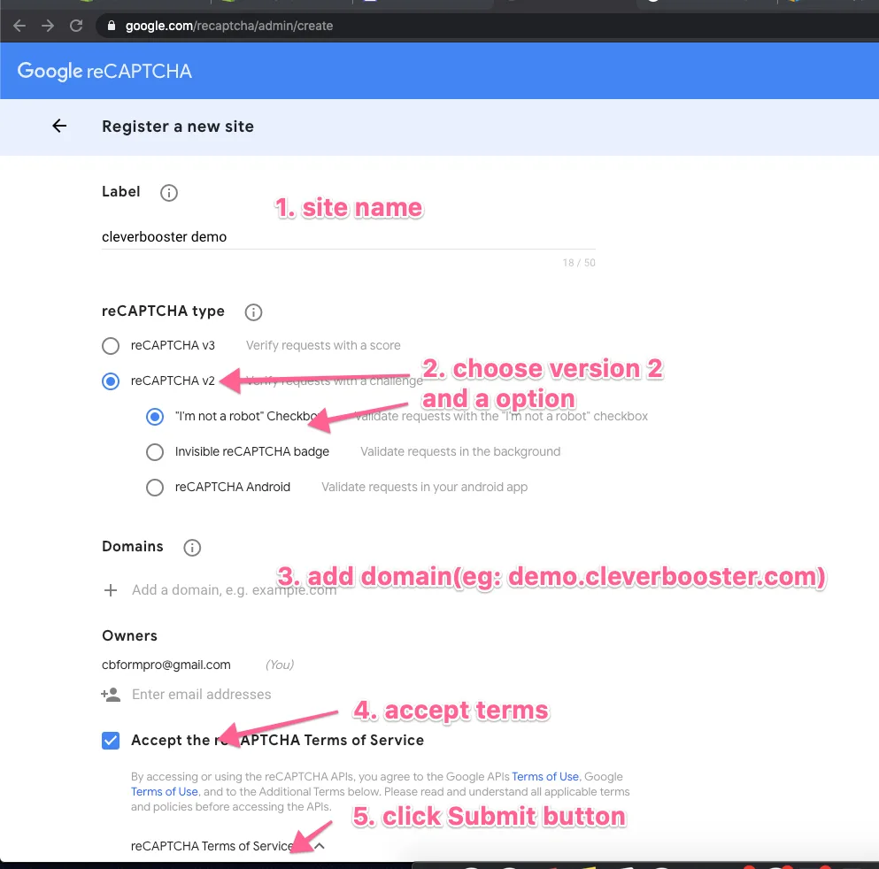Select the reCAPTCHA v2 radio button
This screenshot has width=879, height=869.
point(111,381)
